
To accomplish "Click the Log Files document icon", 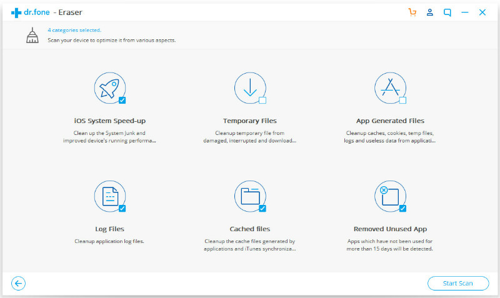I will coord(110,196).
